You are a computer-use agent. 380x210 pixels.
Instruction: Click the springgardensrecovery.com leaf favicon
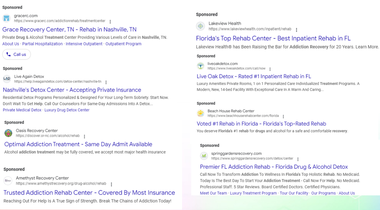coord(204,156)
